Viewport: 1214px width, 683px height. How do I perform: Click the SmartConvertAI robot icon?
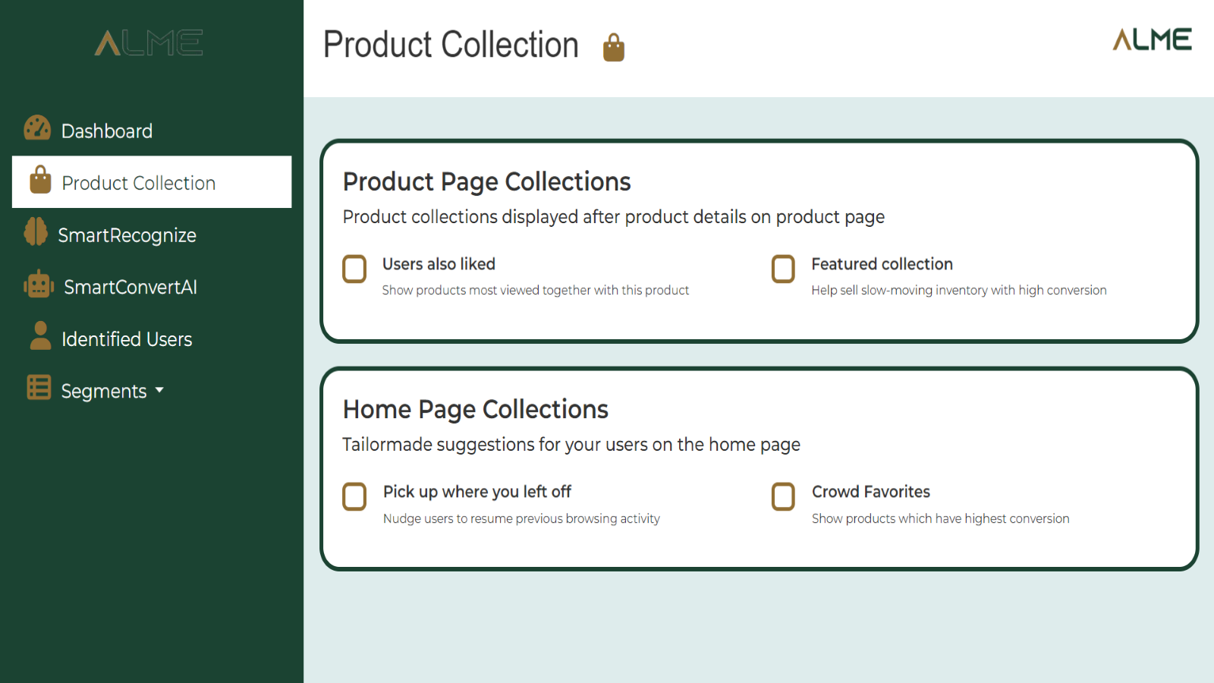[39, 285]
